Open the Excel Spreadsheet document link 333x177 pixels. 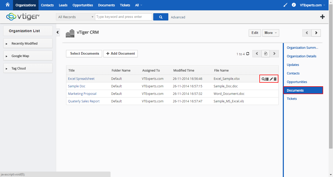[81, 79]
